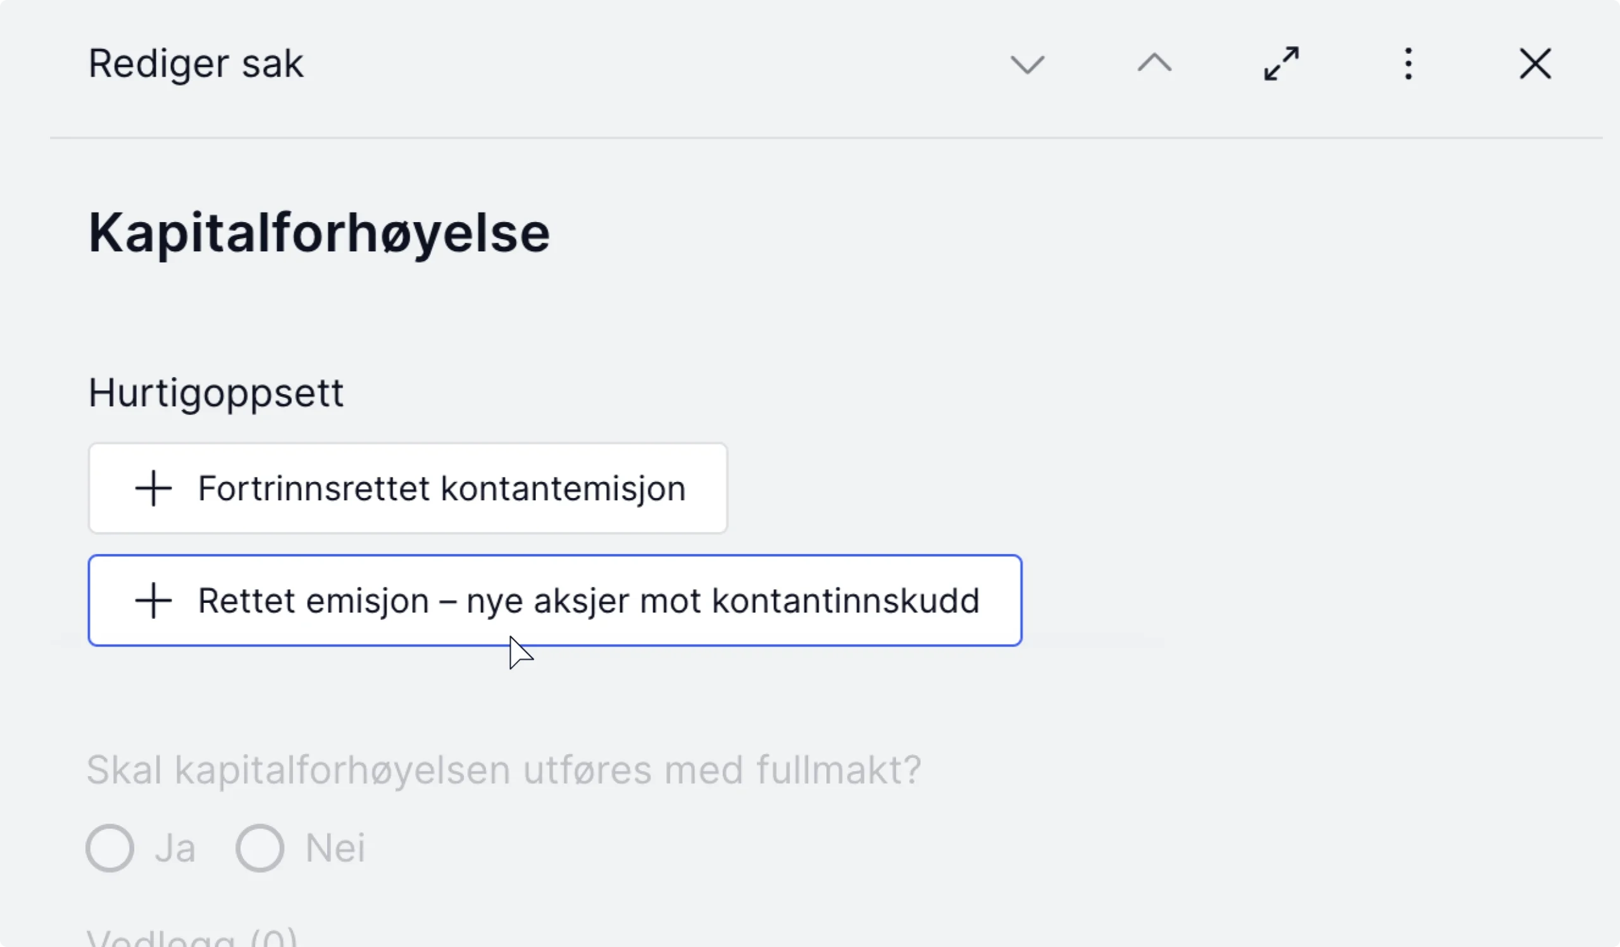Open the Vedlegg (0) section
This screenshot has width=1620, height=947.
coord(192,937)
